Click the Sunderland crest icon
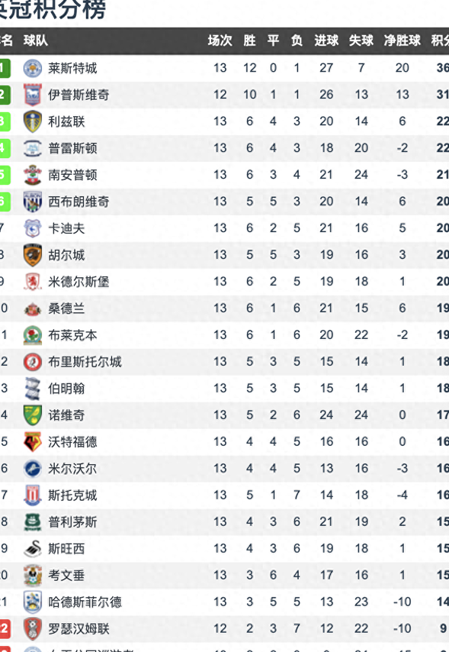Viewport: 449px width, 652px height. 32,308
